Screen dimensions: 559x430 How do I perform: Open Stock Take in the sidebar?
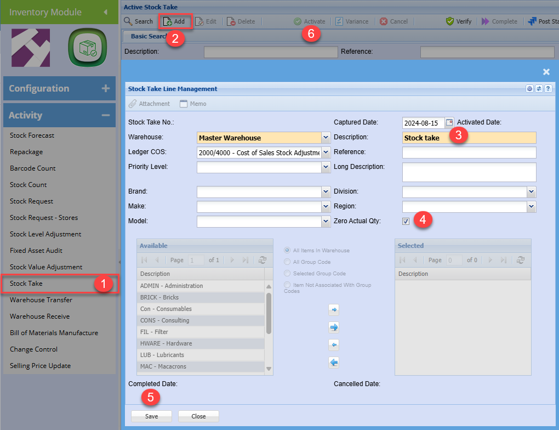(26, 284)
